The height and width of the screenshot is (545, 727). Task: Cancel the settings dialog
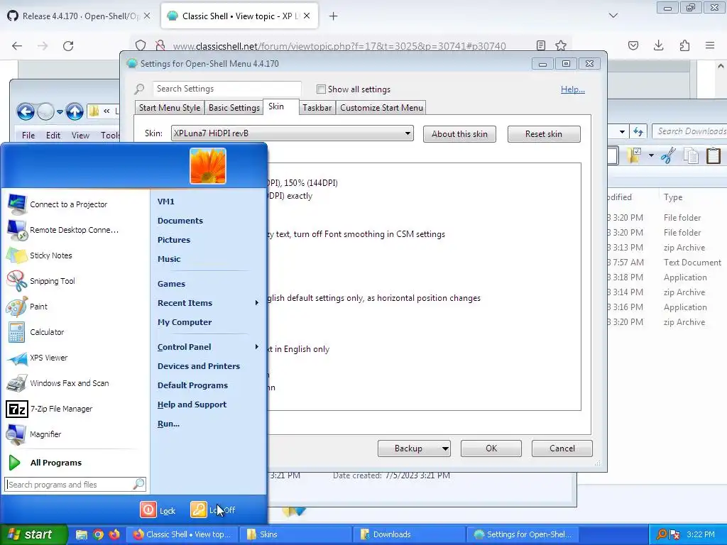click(x=562, y=448)
